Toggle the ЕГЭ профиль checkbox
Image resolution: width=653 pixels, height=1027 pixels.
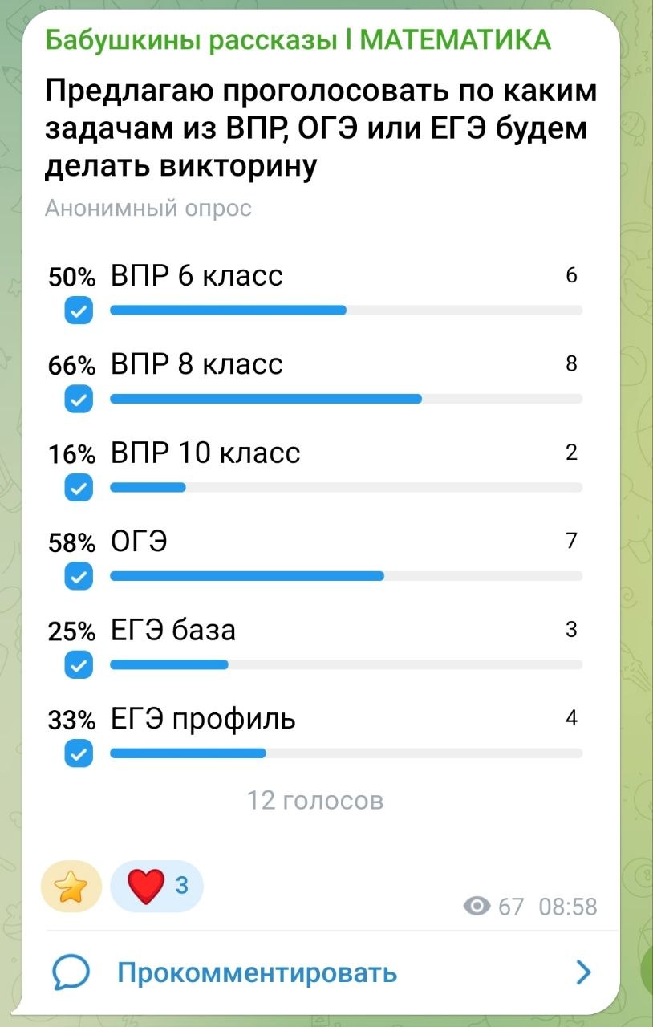pyautogui.click(x=78, y=753)
